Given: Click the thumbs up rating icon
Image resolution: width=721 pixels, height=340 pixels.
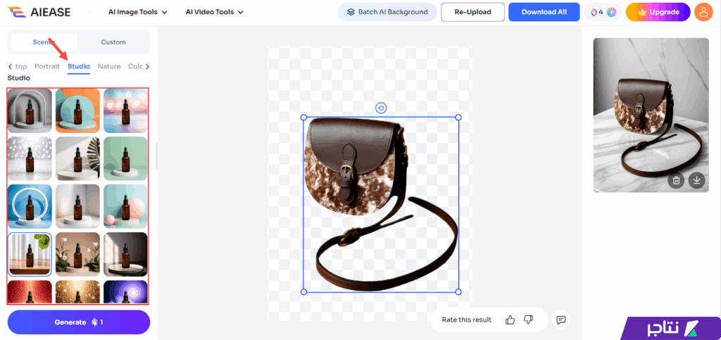Looking at the screenshot, I should (510, 320).
